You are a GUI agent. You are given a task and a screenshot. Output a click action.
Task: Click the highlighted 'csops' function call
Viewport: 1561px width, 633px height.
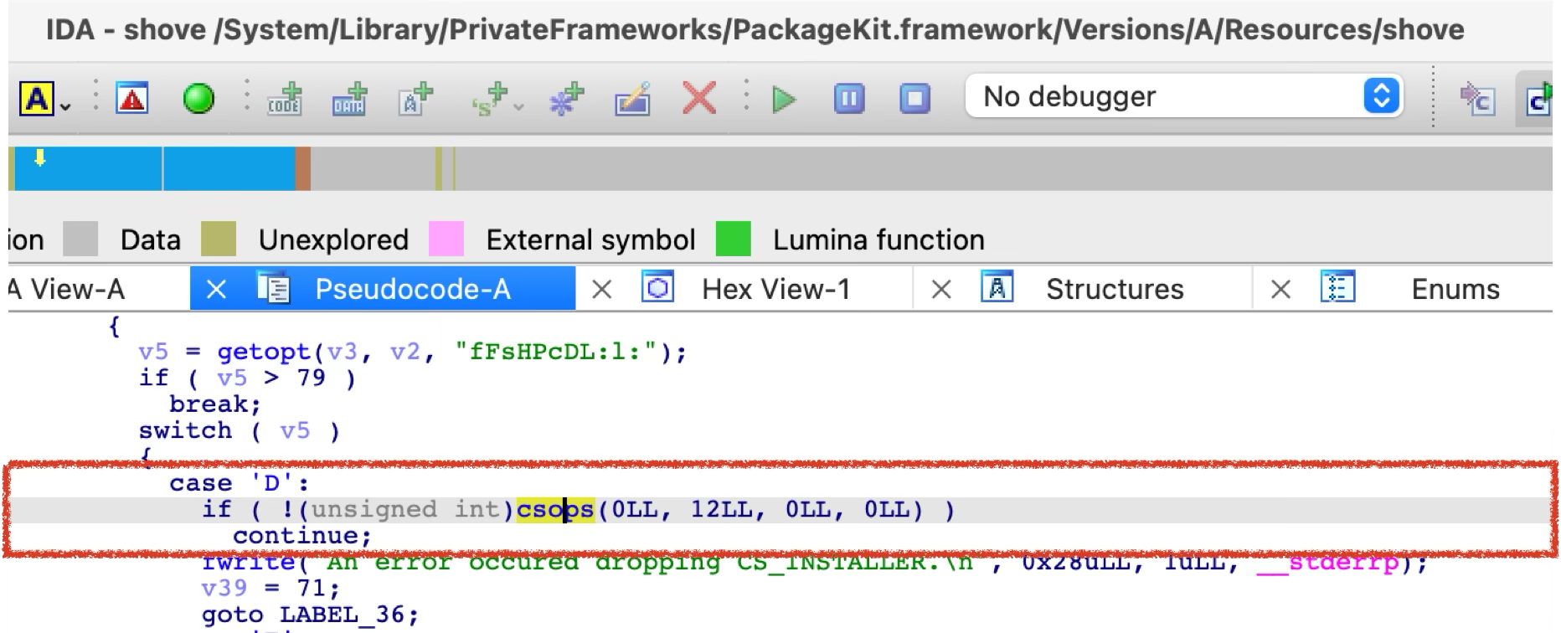tap(555, 509)
